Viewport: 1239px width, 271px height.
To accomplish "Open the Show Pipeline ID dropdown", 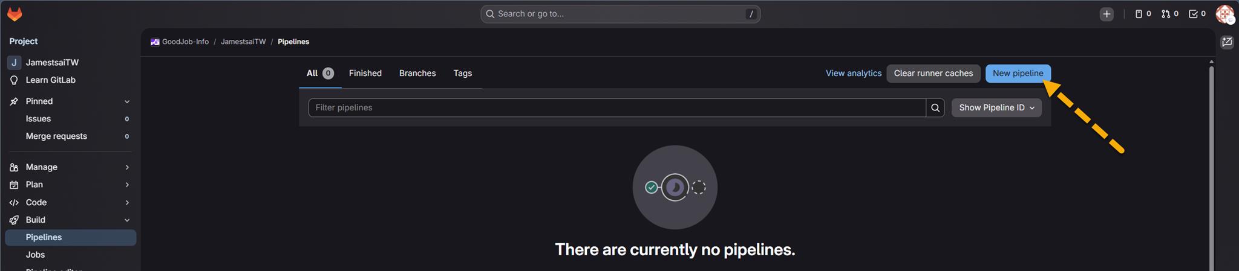I will click(996, 107).
